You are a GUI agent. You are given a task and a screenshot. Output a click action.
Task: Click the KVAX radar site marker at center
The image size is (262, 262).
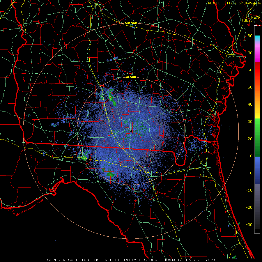point(131,131)
